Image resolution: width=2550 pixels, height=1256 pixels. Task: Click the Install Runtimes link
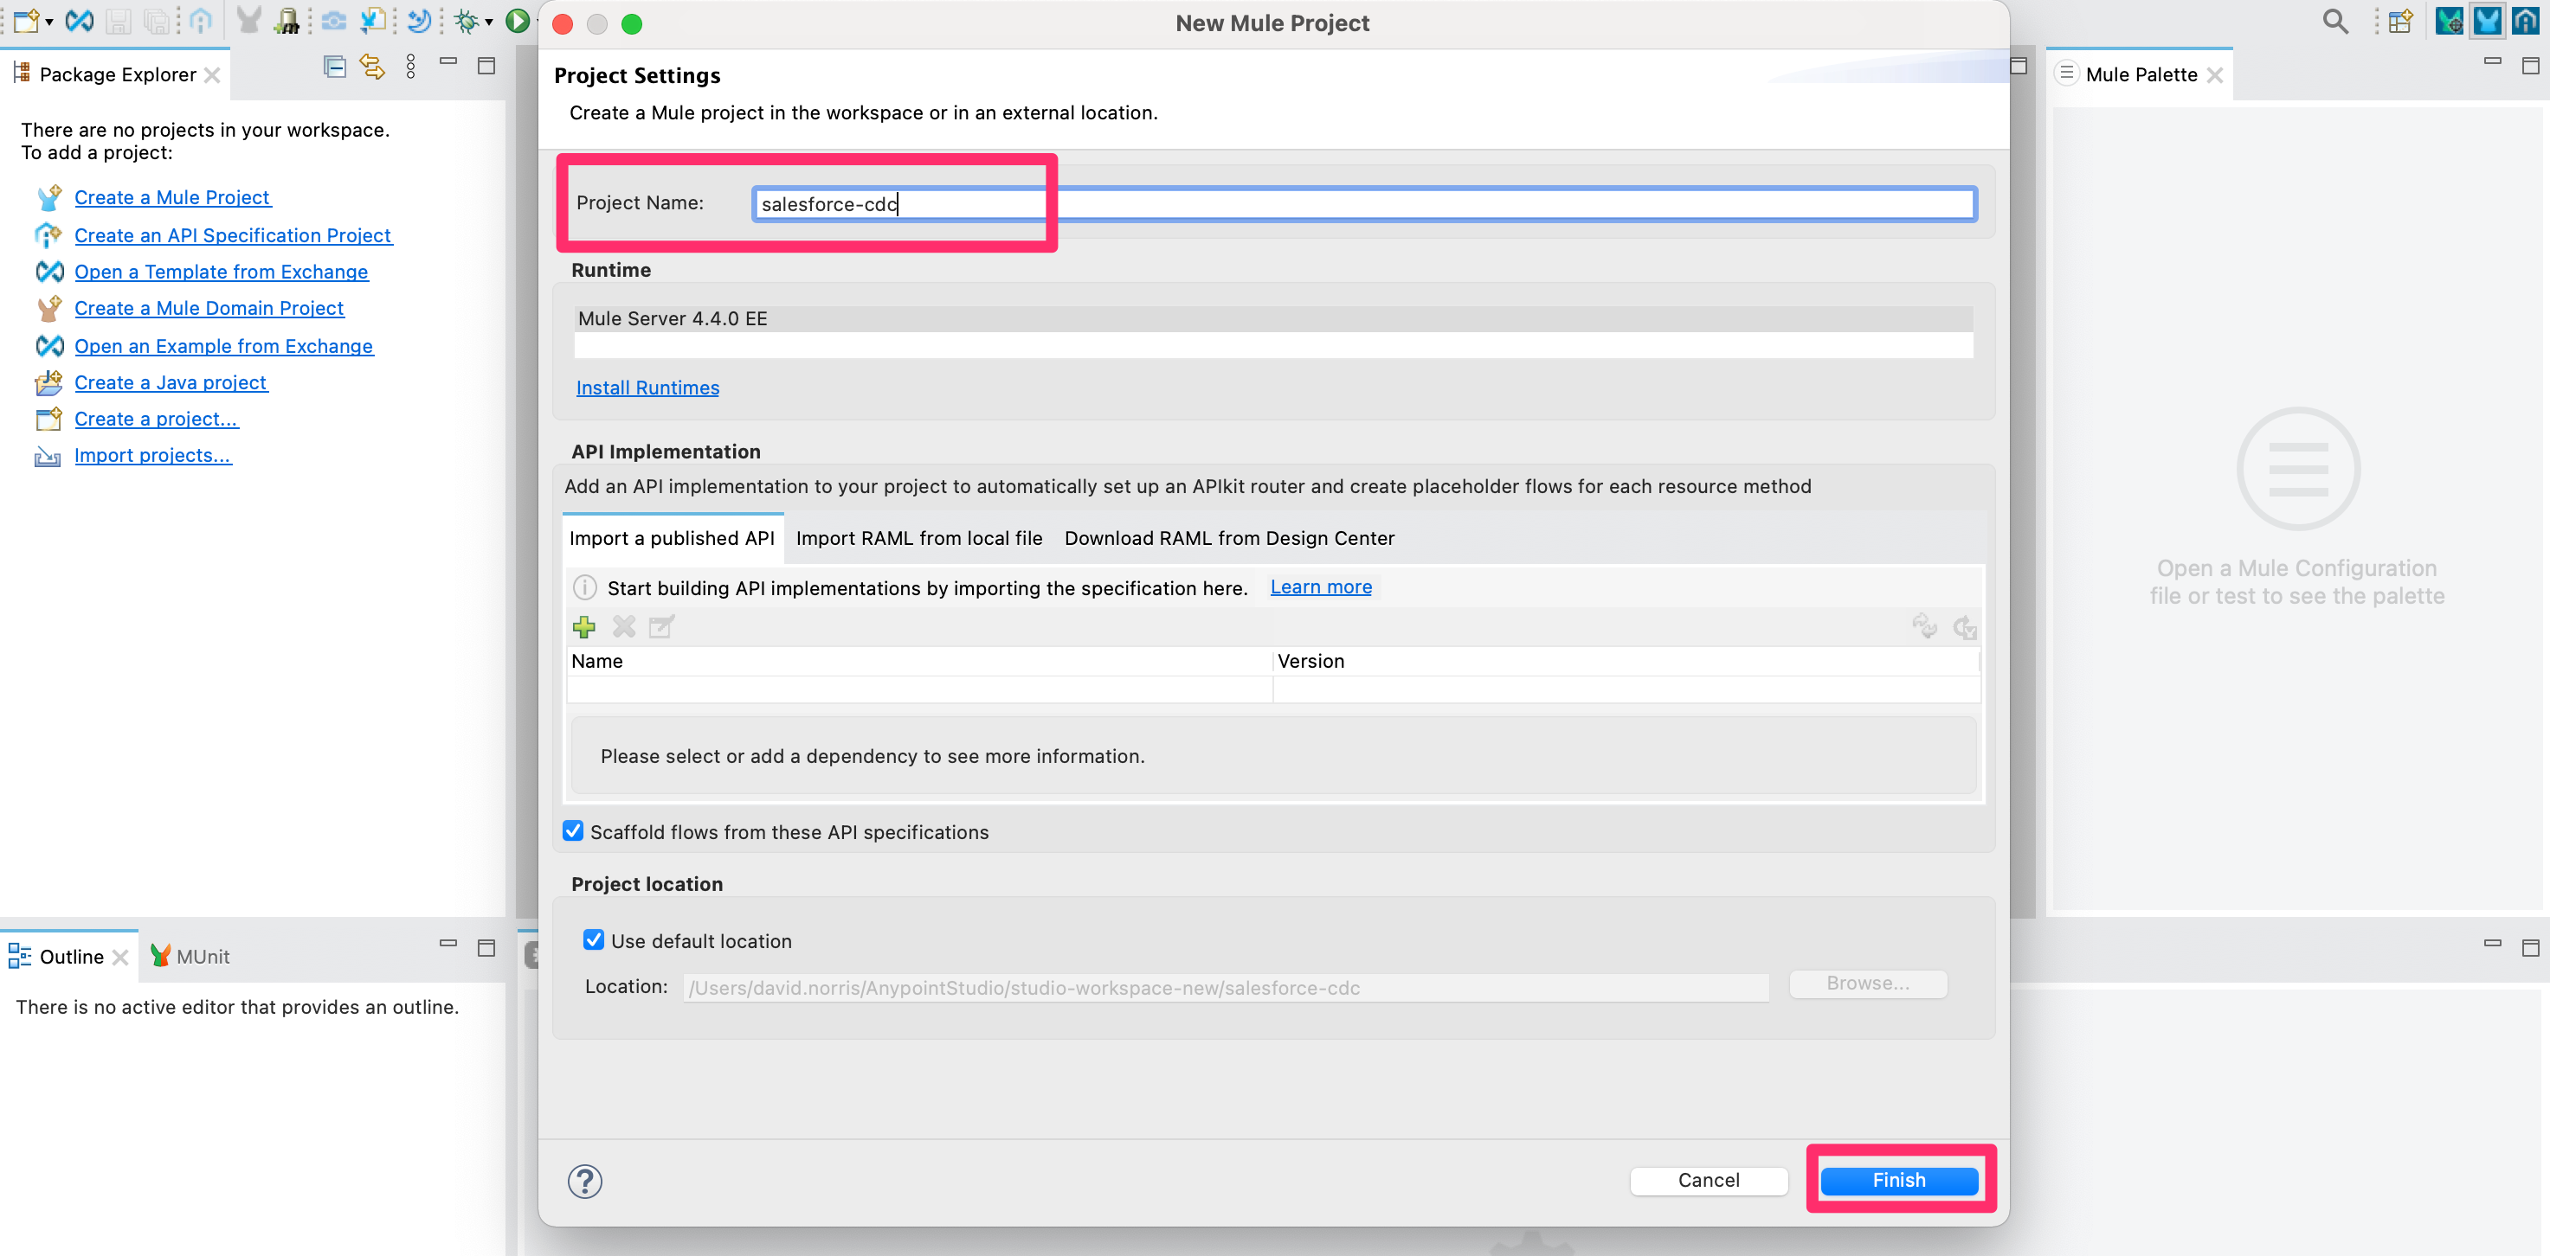pos(647,388)
